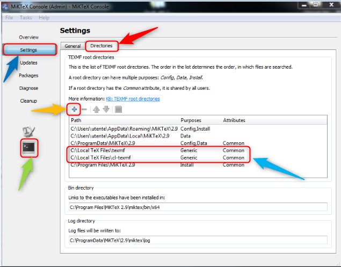The image size is (341, 267).
Task: Select row C:\Program Files\MiKTeX 2.9
Action: (198, 165)
